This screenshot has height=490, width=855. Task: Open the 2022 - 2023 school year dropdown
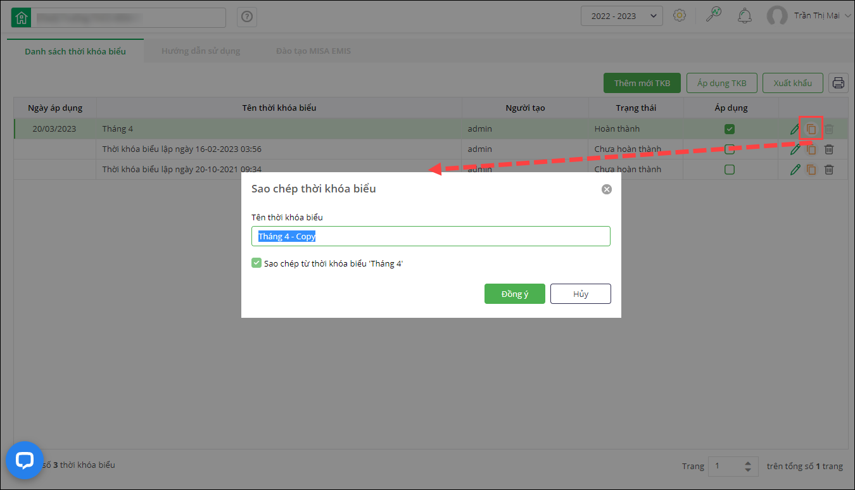[x=622, y=16]
